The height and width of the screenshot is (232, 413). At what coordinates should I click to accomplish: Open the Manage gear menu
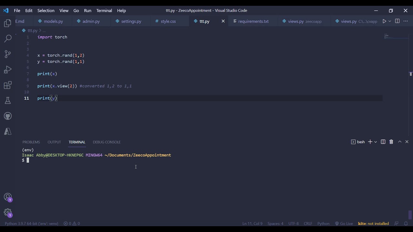coord(8,213)
